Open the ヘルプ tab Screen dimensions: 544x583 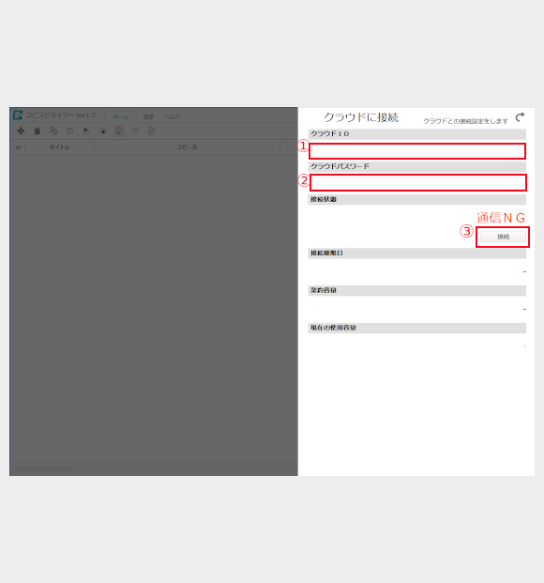(x=172, y=116)
